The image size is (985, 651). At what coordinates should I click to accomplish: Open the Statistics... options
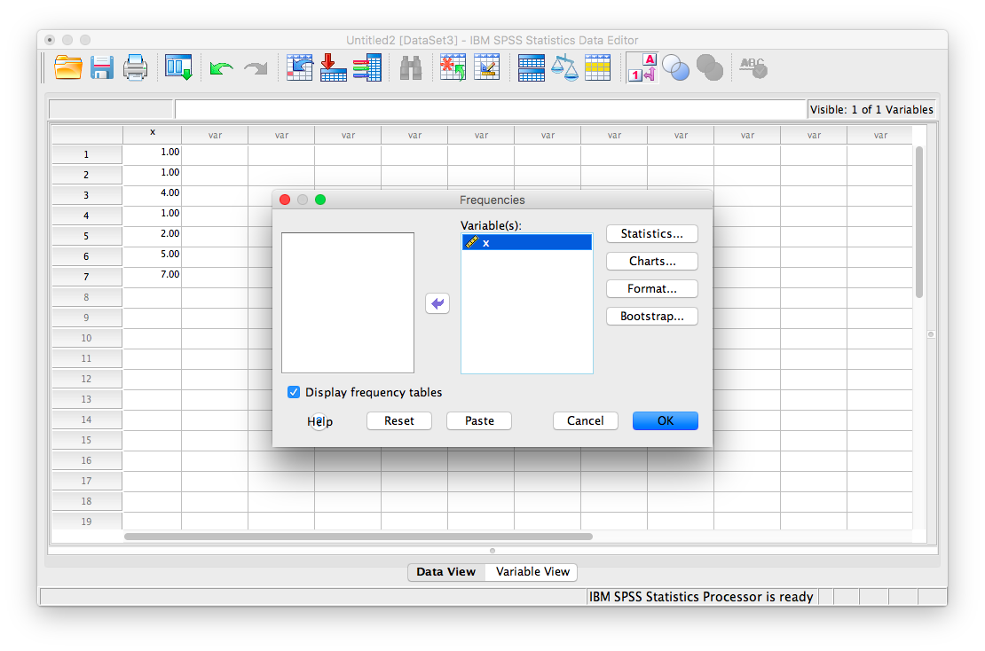652,233
